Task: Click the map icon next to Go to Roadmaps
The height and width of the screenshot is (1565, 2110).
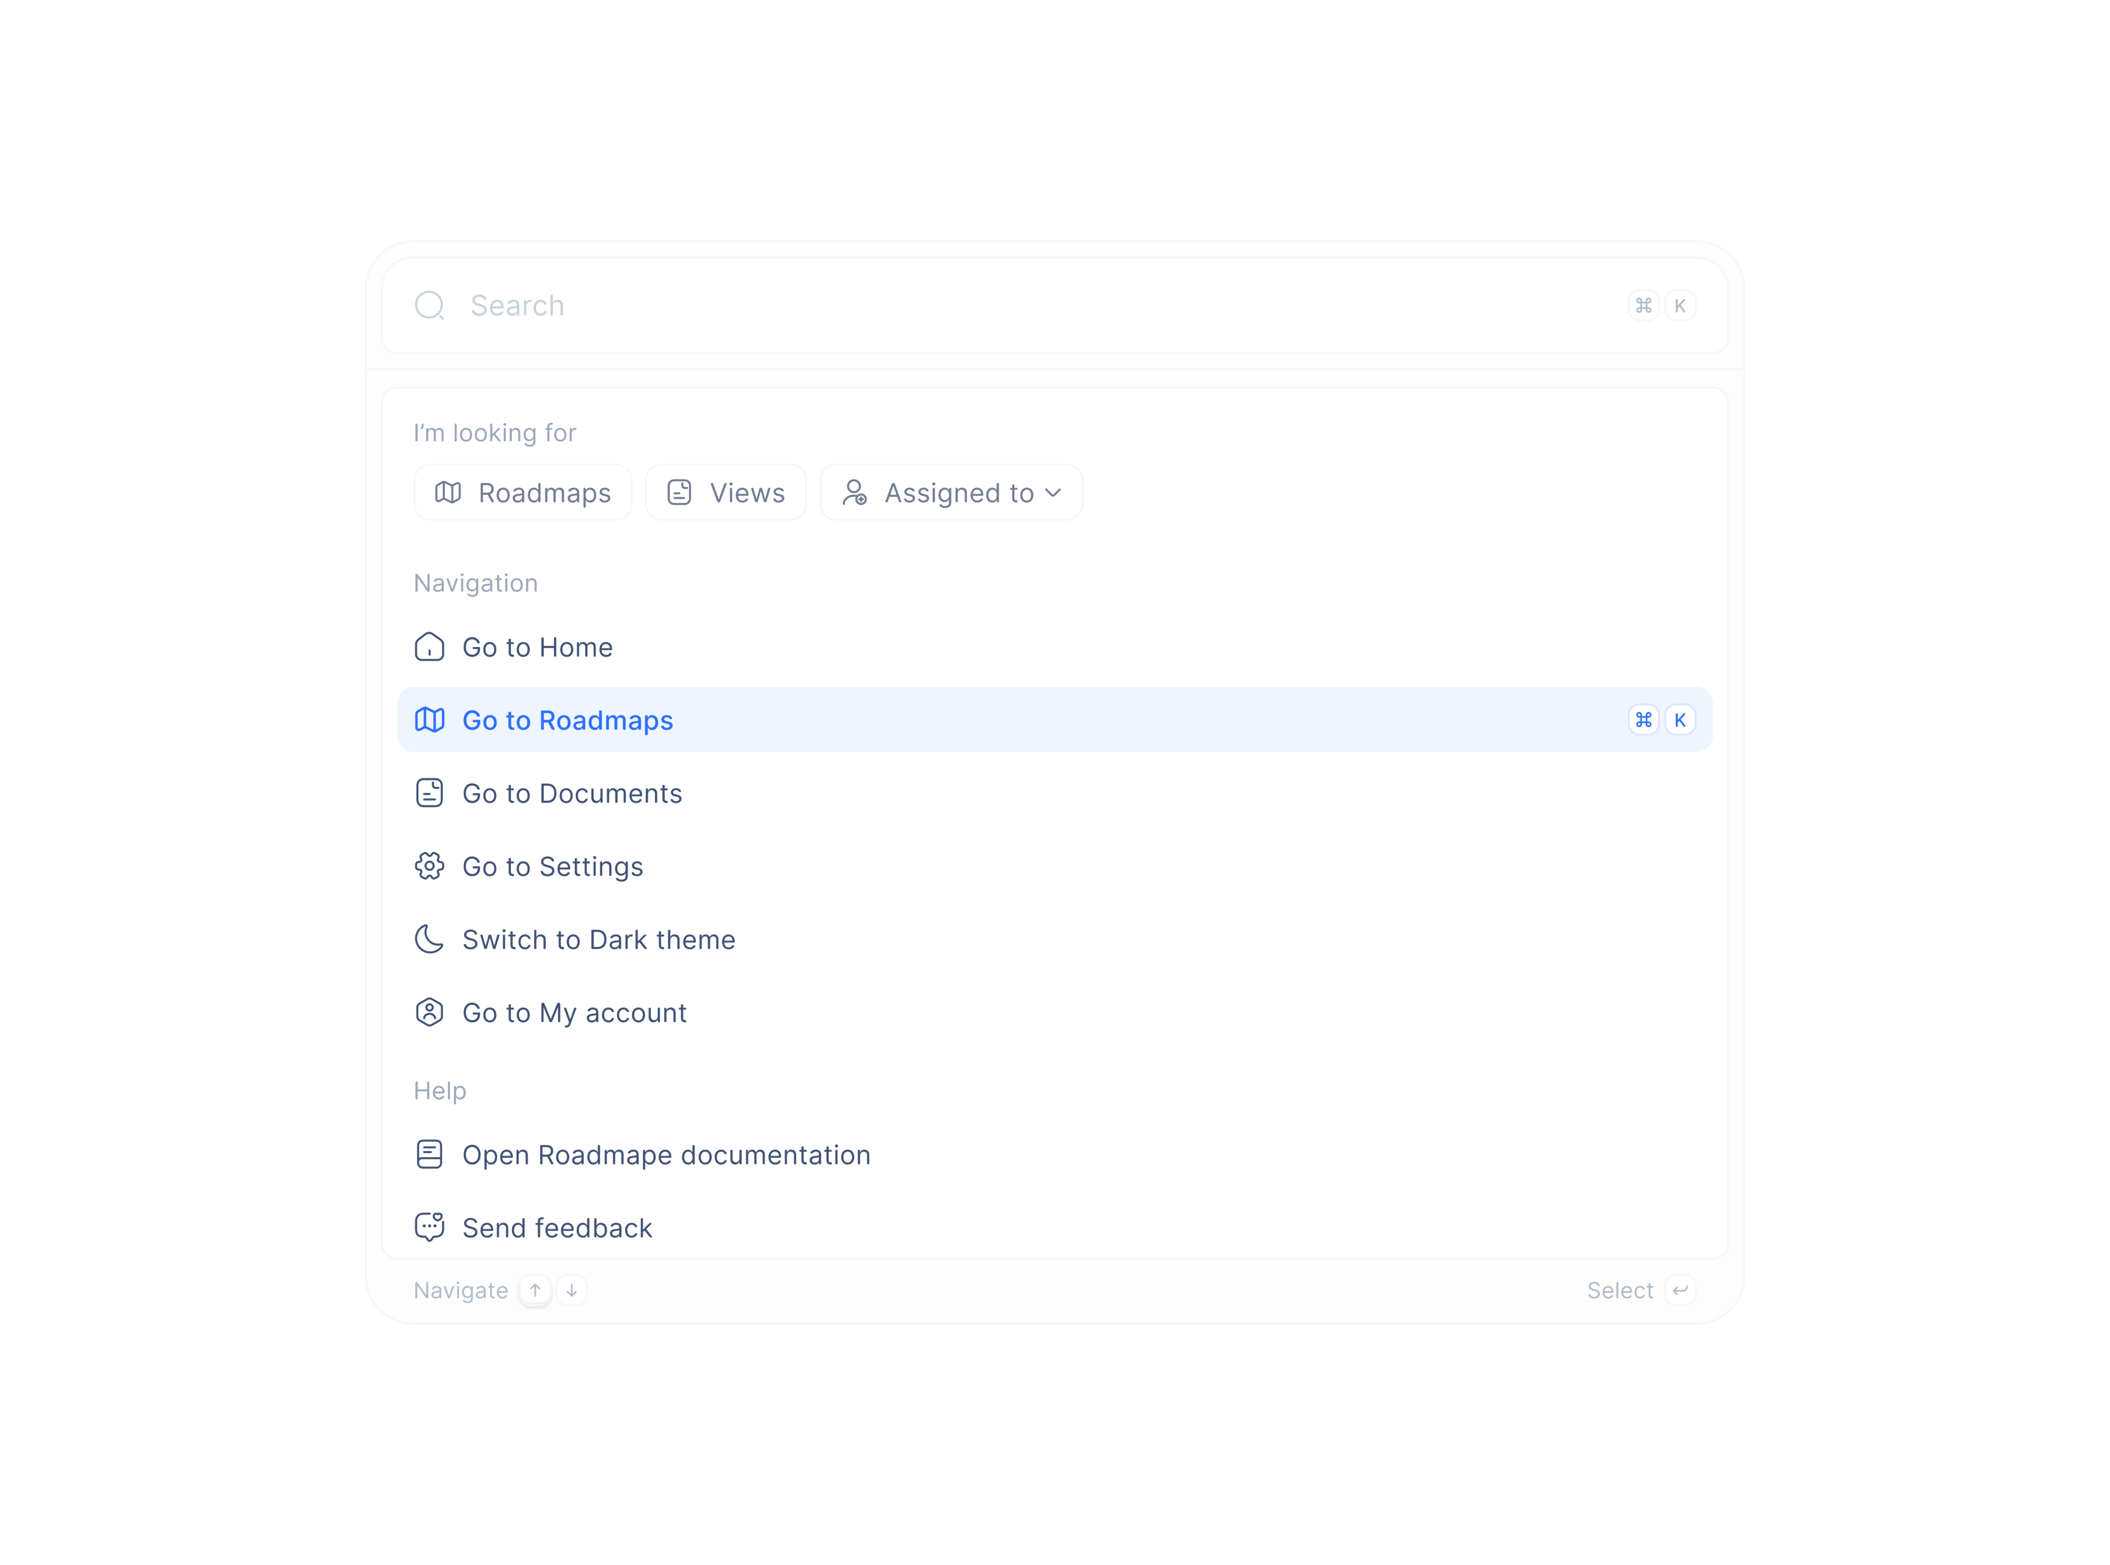Action: click(431, 720)
